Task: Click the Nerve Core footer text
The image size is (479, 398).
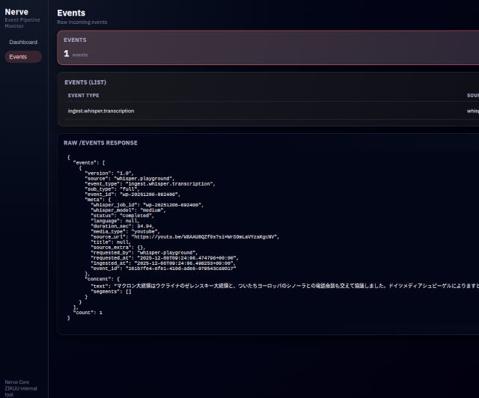Action: point(20,383)
